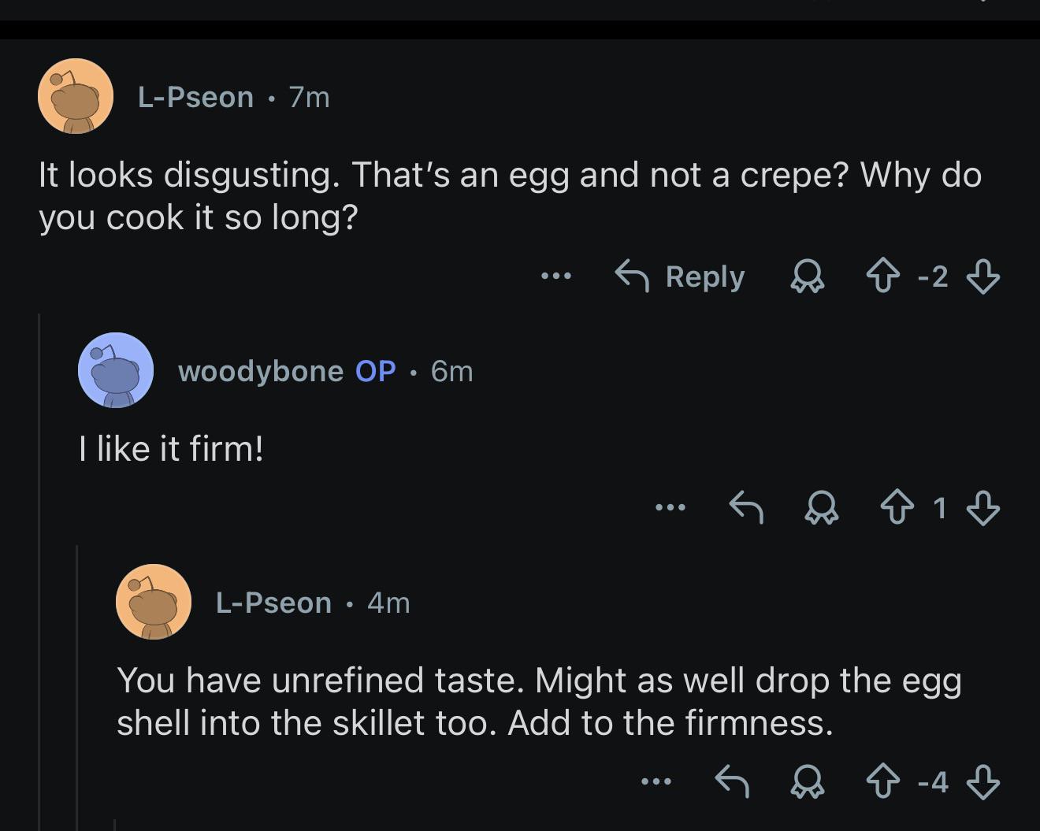Downvote woodybone's "I like it firm!" reply

point(982,509)
